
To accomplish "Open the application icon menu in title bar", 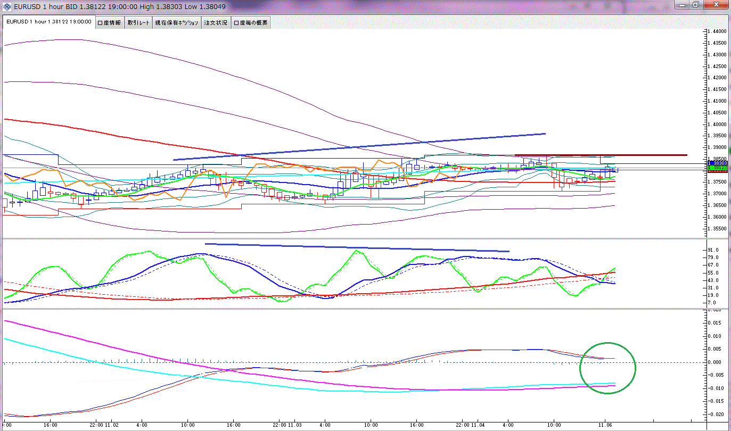I will pos(6,5).
